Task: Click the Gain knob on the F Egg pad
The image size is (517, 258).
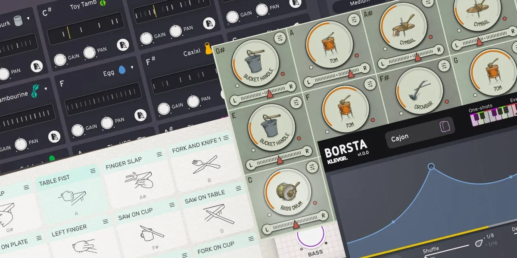Action: tap(77, 130)
